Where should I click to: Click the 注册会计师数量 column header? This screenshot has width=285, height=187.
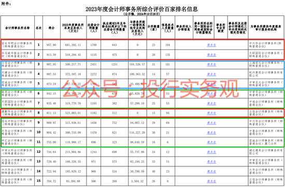pyautogui.click(x=94, y=28)
